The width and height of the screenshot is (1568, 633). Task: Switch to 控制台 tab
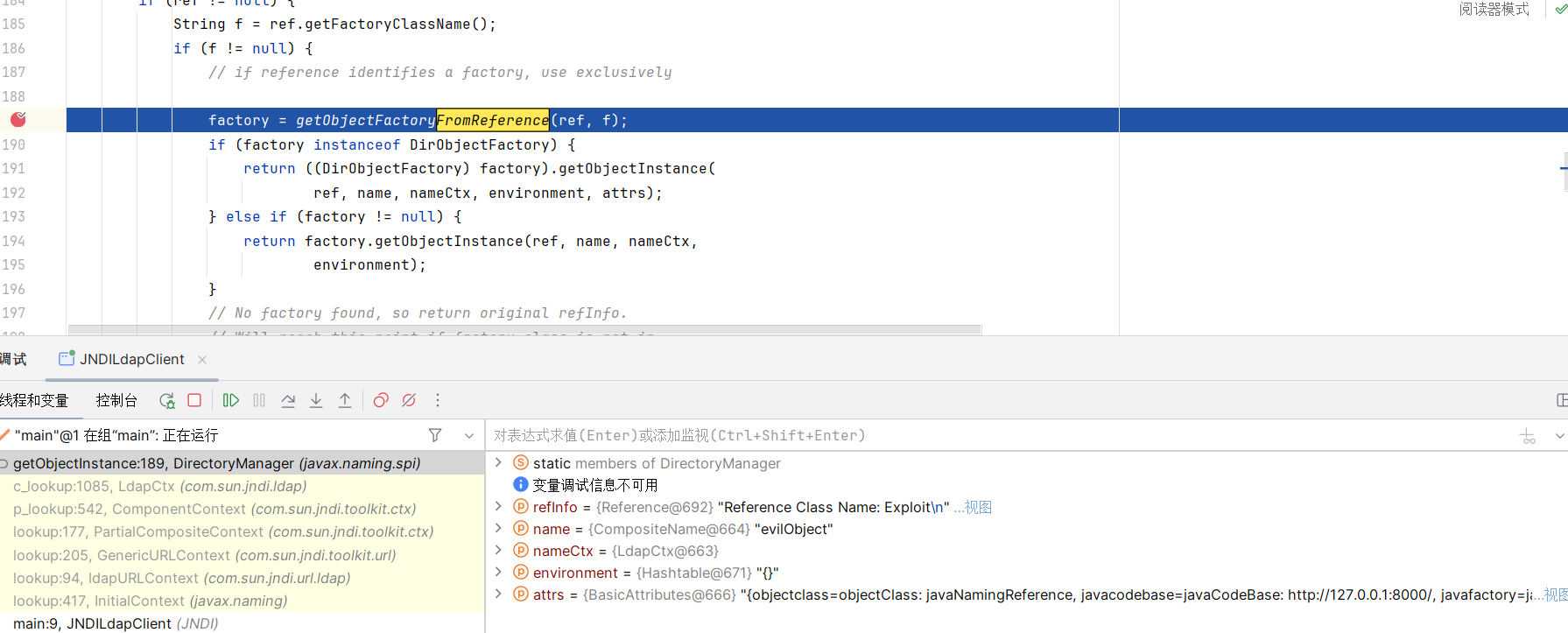pos(116,400)
